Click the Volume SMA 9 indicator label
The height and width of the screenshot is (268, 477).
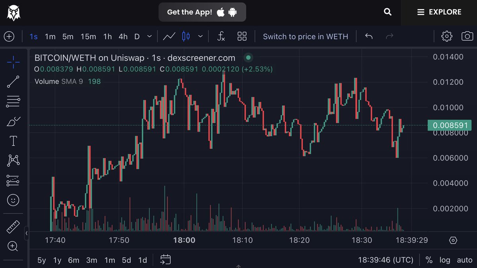(x=59, y=82)
